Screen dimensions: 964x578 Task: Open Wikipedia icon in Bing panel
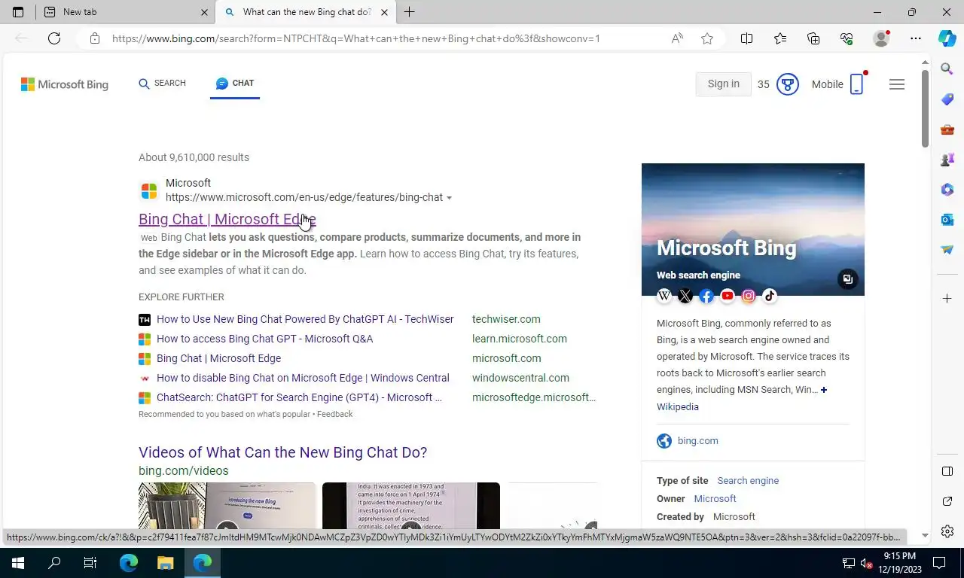664,296
